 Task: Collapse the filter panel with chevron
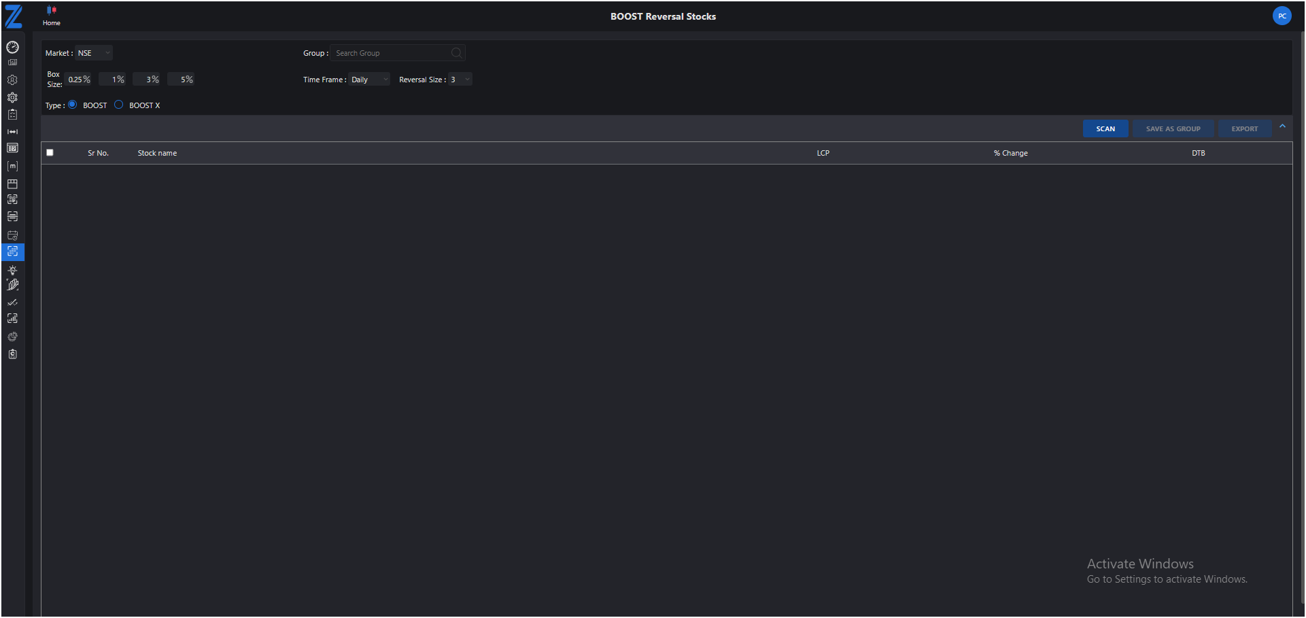1282,126
